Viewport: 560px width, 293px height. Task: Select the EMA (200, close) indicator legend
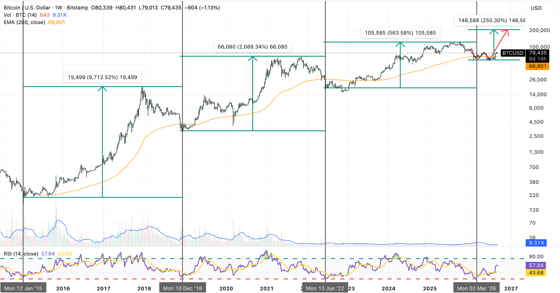tap(24, 22)
